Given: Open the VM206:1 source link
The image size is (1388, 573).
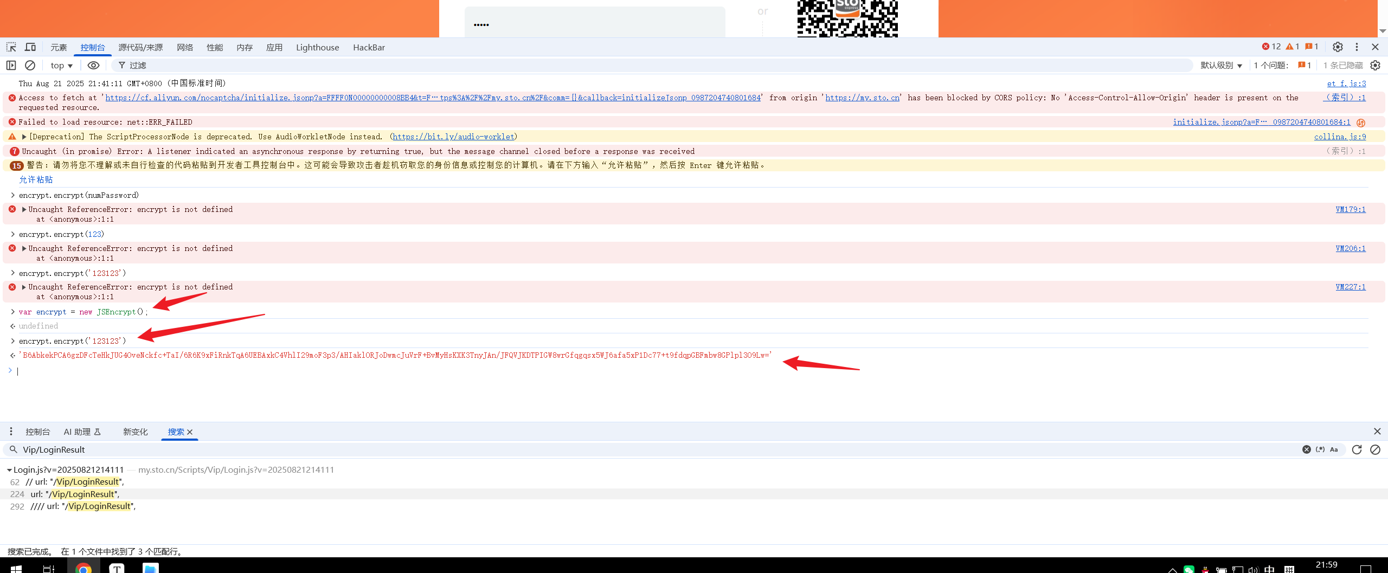Looking at the screenshot, I should (1351, 248).
